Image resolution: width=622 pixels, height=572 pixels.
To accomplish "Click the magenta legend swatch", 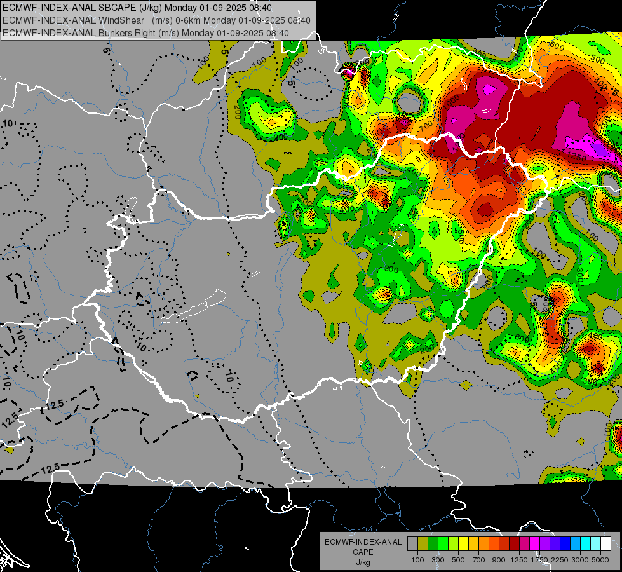I will pyautogui.click(x=535, y=543).
